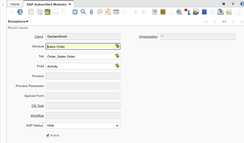The width and height of the screenshot is (244, 143).
Task: Open the Window field lookup arrow
Action: coord(117,46)
